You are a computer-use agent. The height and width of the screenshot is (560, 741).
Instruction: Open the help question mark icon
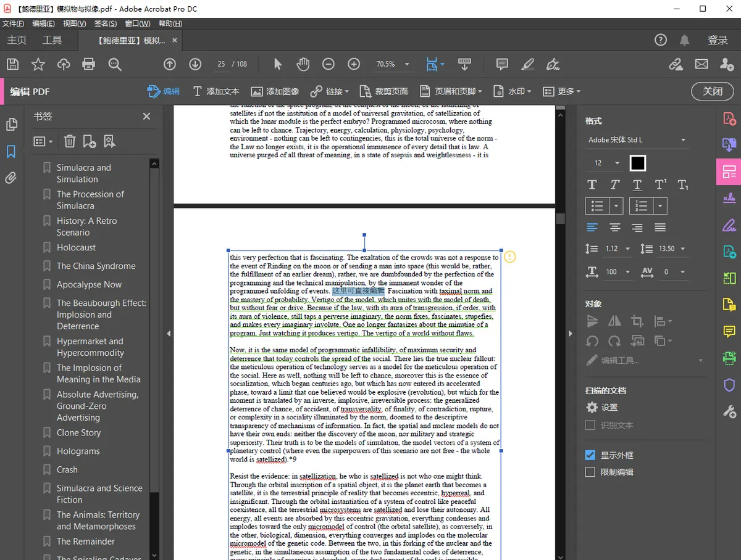point(661,40)
